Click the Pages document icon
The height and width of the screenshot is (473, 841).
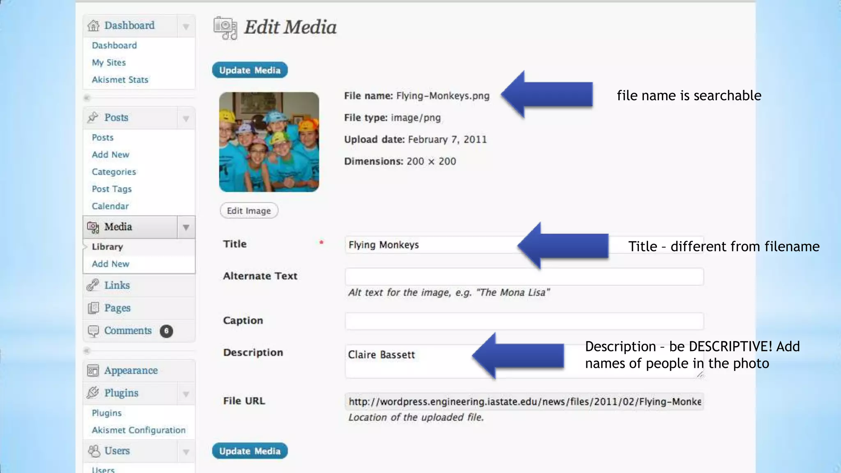coord(93,308)
